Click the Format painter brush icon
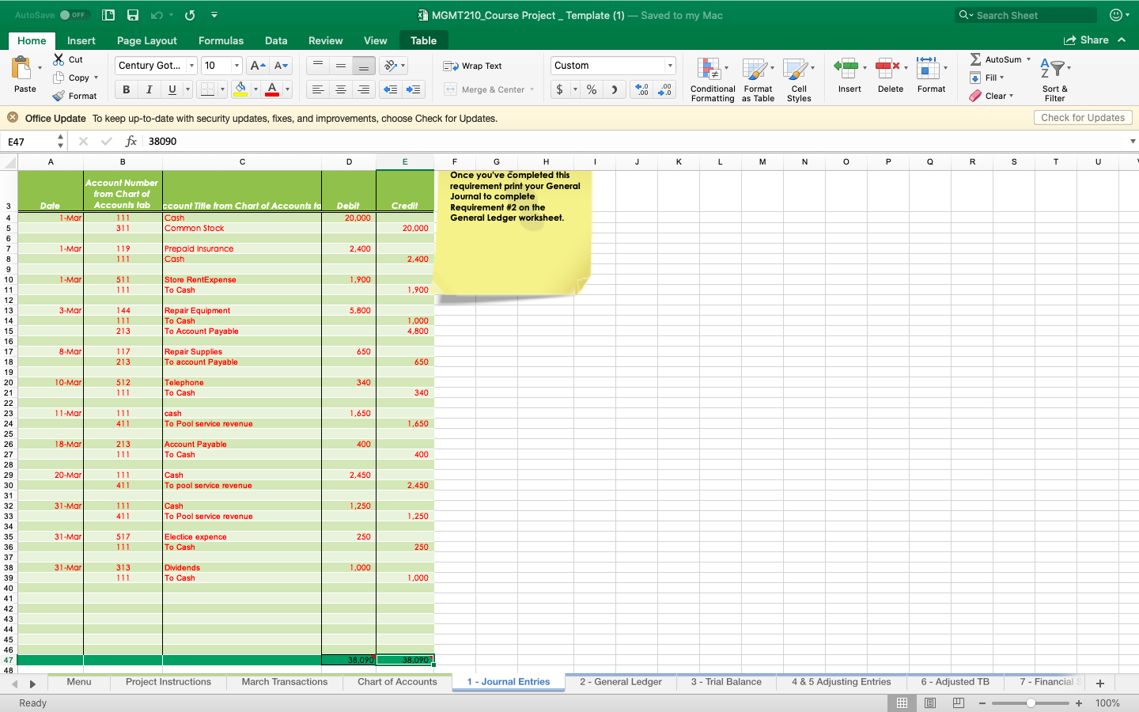Screen dimensions: 1139x712 point(59,96)
